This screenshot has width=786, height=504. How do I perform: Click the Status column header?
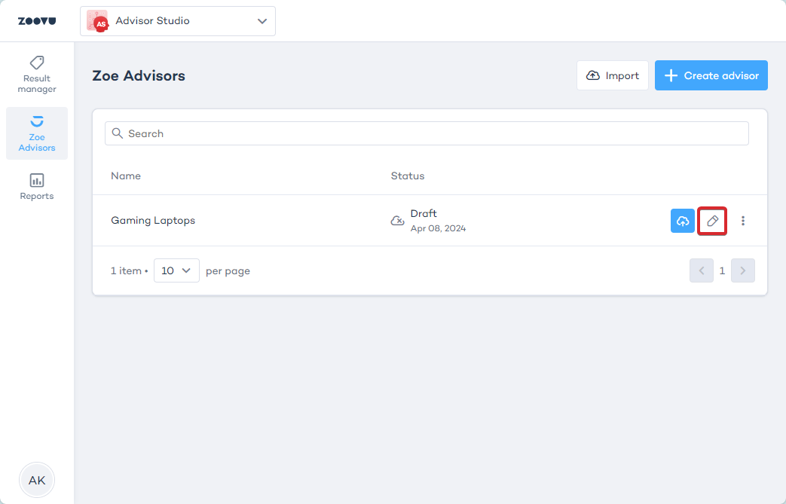coord(408,176)
